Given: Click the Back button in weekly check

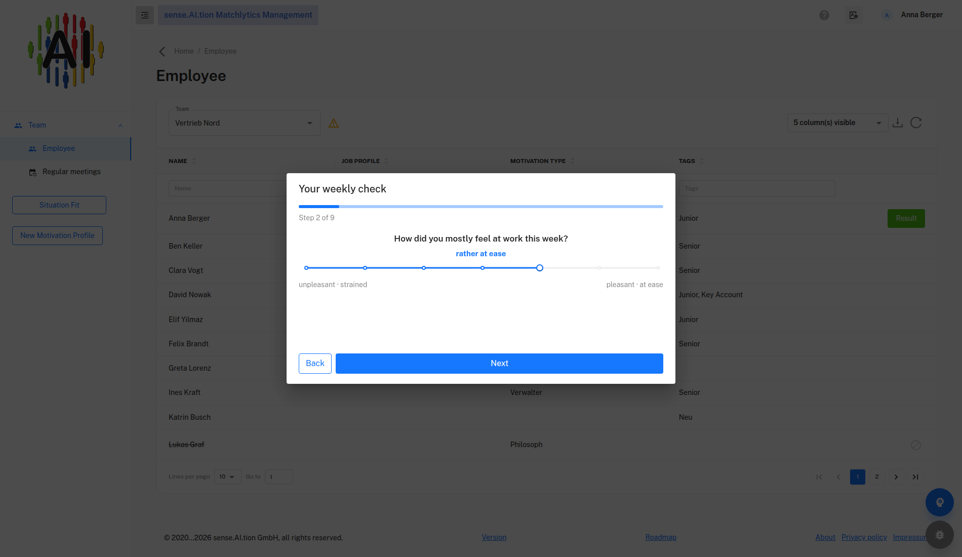Looking at the screenshot, I should tap(315, 364).
